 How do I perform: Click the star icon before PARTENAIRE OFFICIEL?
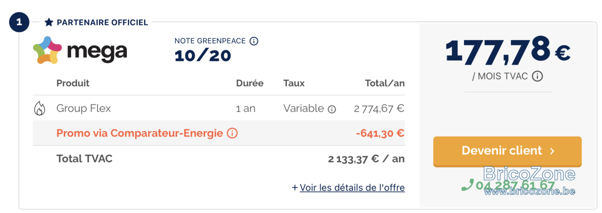click(49, 22)
